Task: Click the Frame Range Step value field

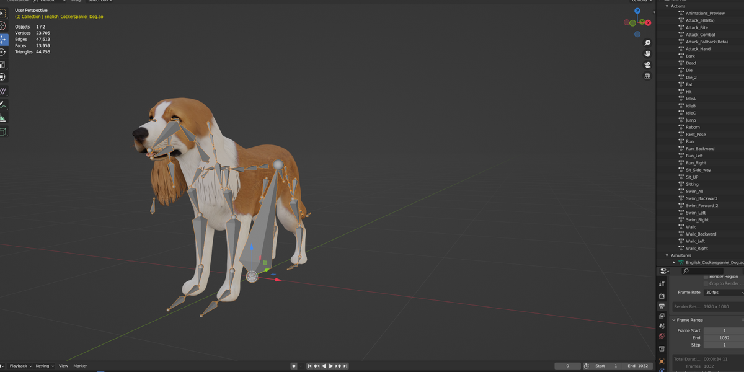Action: pos(724,345)
